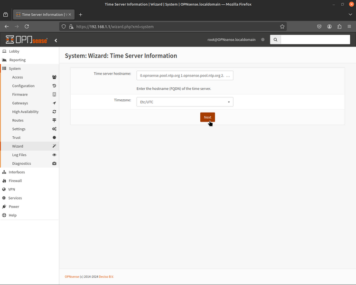Image resolution: width=356 pixels, height=285 pixels.
Task: Click the Interfaces sitemap icon
Action: click(4, 172)
